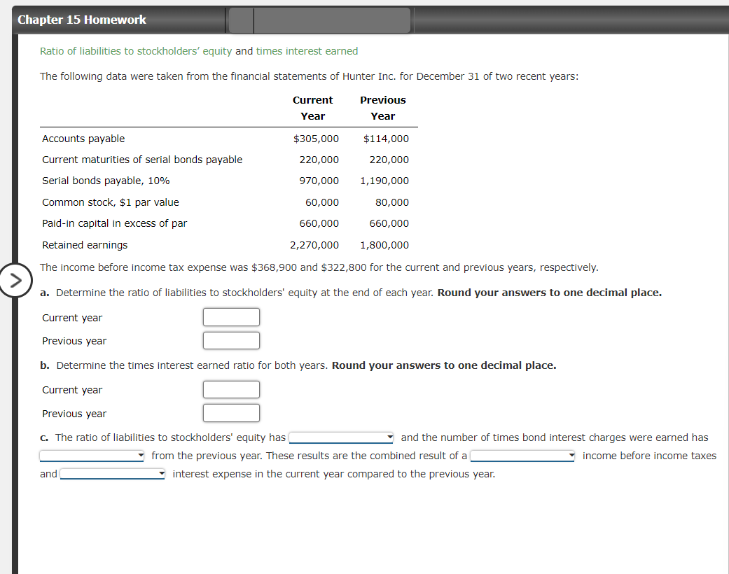Click the 'Previous Year' column header
Image resolution: width=729 pixels, height=574 pixels.
[x=382, y=108]
